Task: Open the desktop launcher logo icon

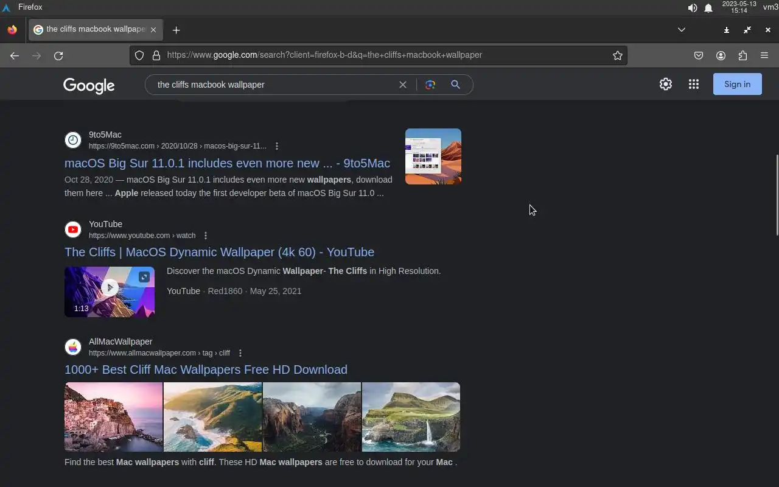Action: (6, 7)
